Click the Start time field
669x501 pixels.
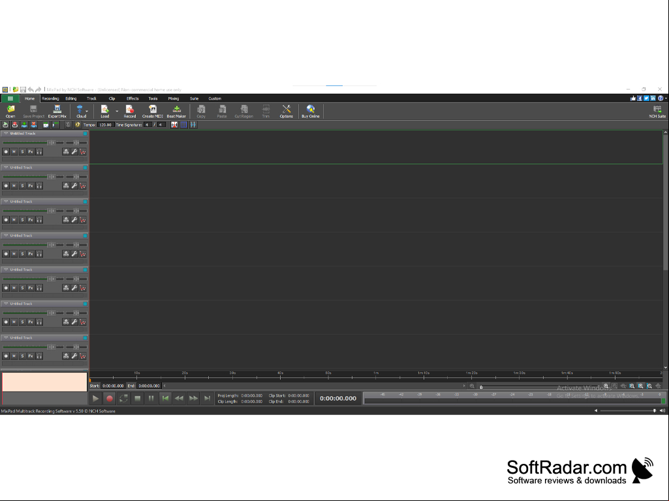pyautogui.click(x=113, y=386)
